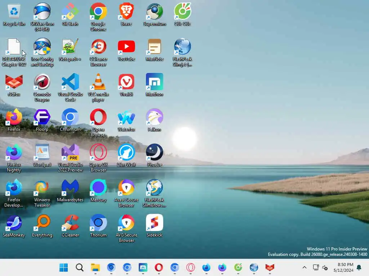This screenshot has height=276, width=369.
Task: Select the Vivaldi desktop icon
Action: point(126,85)
